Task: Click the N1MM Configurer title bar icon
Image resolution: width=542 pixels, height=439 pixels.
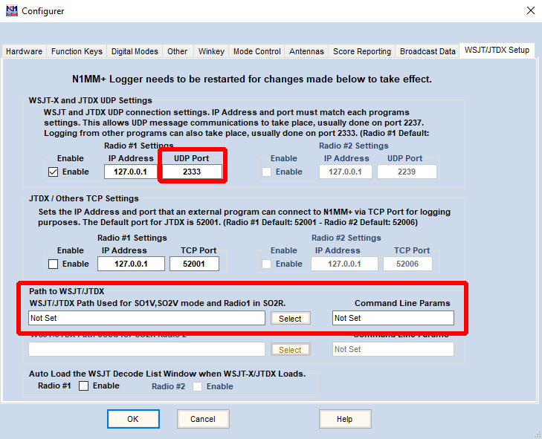Action: [x=12, y=10]
